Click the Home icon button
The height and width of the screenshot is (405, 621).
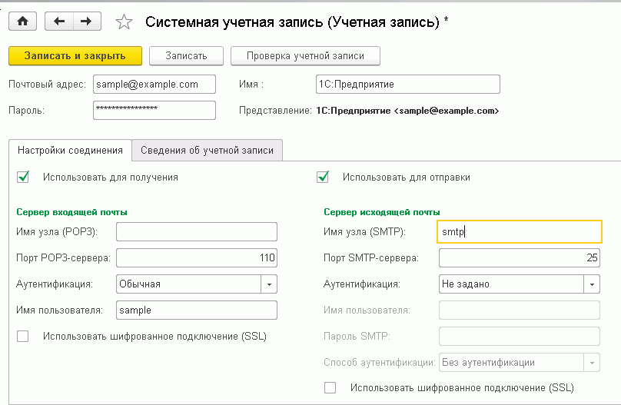tap(22, 22)
